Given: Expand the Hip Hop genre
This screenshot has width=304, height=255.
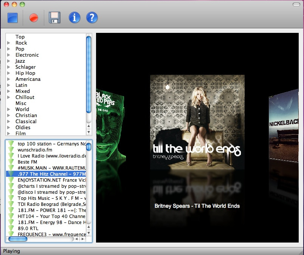Looking at the screenshot, I should point(9,73).
